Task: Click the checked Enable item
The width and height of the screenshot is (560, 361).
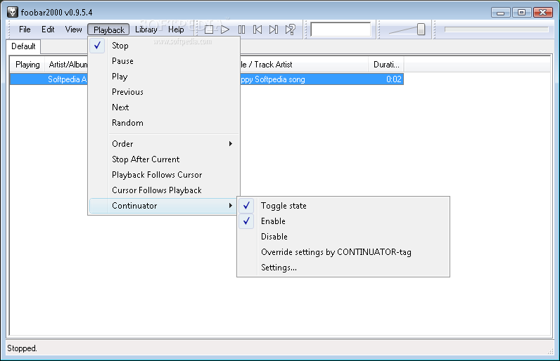Action: (343, 221)
